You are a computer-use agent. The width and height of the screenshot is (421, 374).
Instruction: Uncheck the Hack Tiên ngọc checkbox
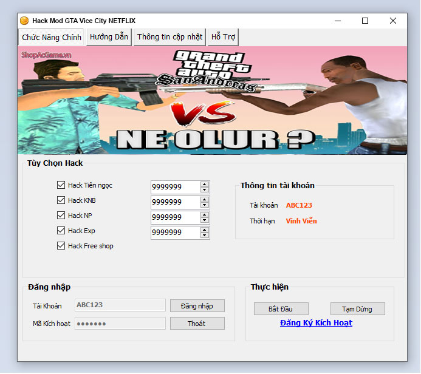tap(61, 185)
